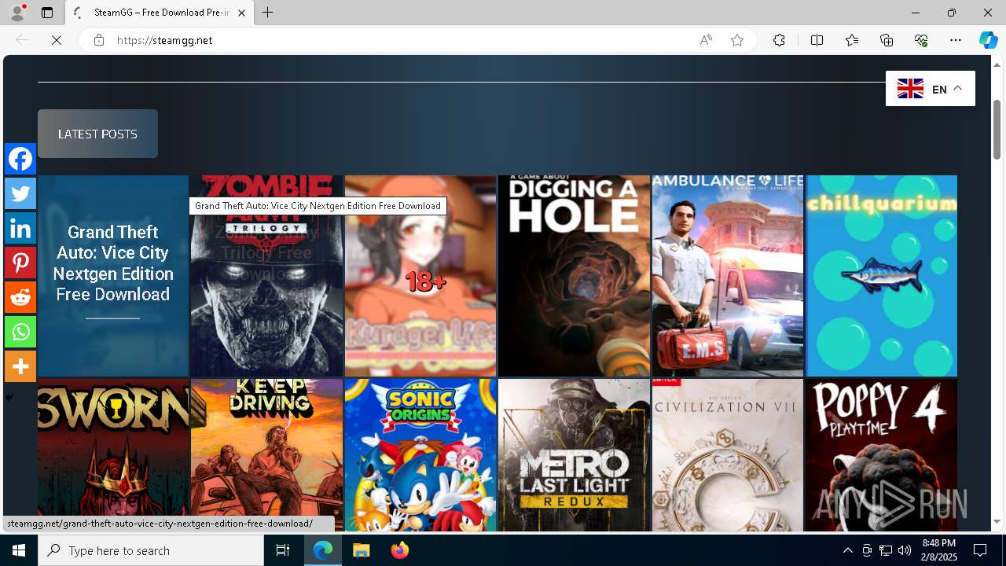The image size is (1006, 566).
Task: Open Sworn game post thumbnail
Action: click(x=113, y=455)
